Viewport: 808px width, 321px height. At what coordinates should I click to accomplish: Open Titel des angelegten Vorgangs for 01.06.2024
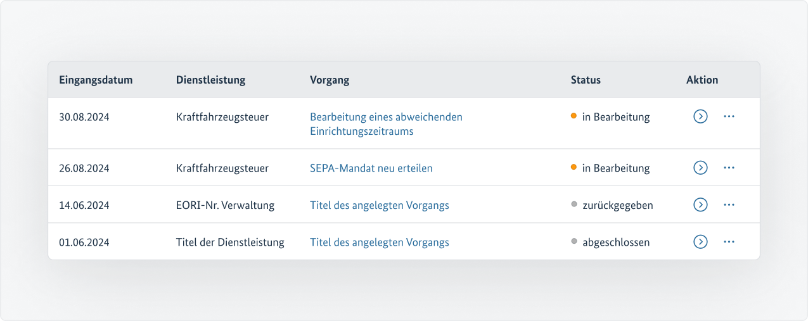click(x=379, y=242)
